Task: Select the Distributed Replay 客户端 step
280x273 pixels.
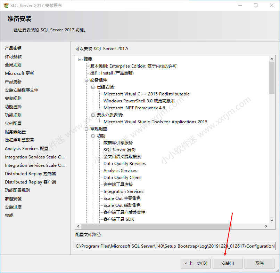Action: click(30, 182)
